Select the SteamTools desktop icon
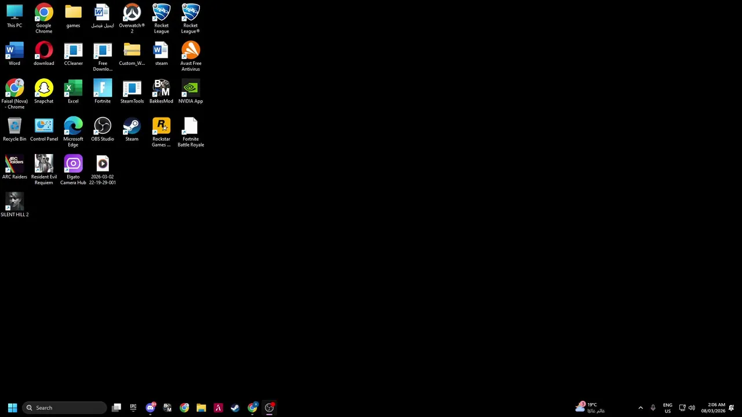 pos(132,92)
